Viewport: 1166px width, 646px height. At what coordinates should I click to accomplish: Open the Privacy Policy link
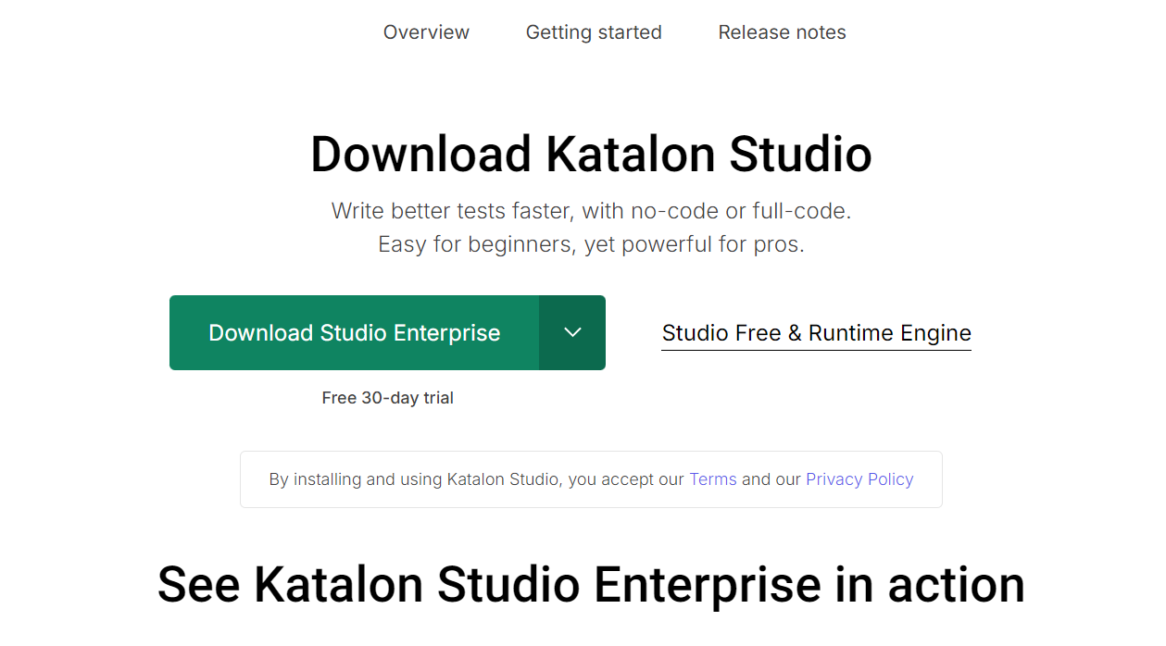tap(859, 479)
